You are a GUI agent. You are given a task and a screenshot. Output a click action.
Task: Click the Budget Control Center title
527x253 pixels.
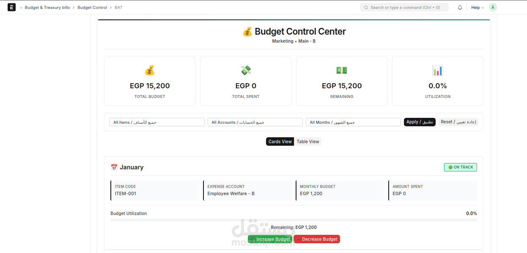[300, 32]
